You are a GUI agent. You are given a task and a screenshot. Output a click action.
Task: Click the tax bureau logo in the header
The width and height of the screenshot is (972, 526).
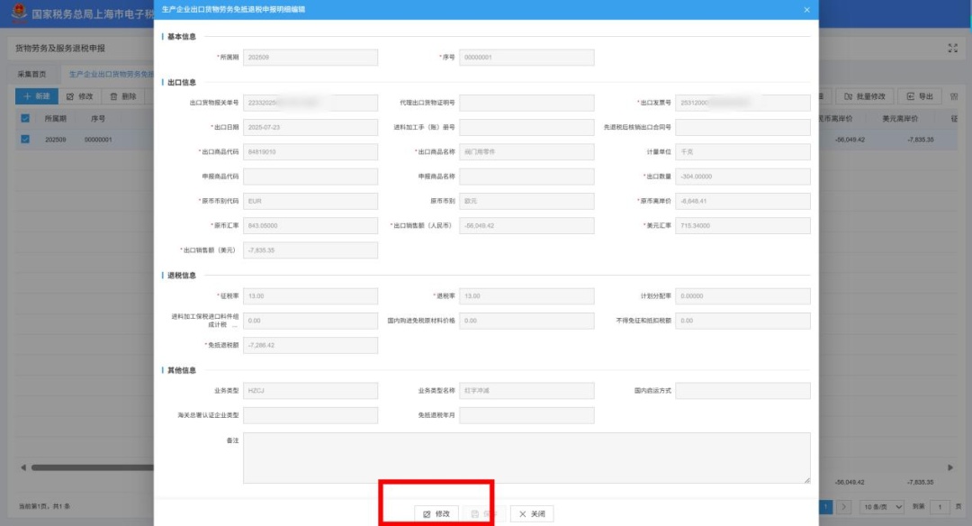point(19,15)
